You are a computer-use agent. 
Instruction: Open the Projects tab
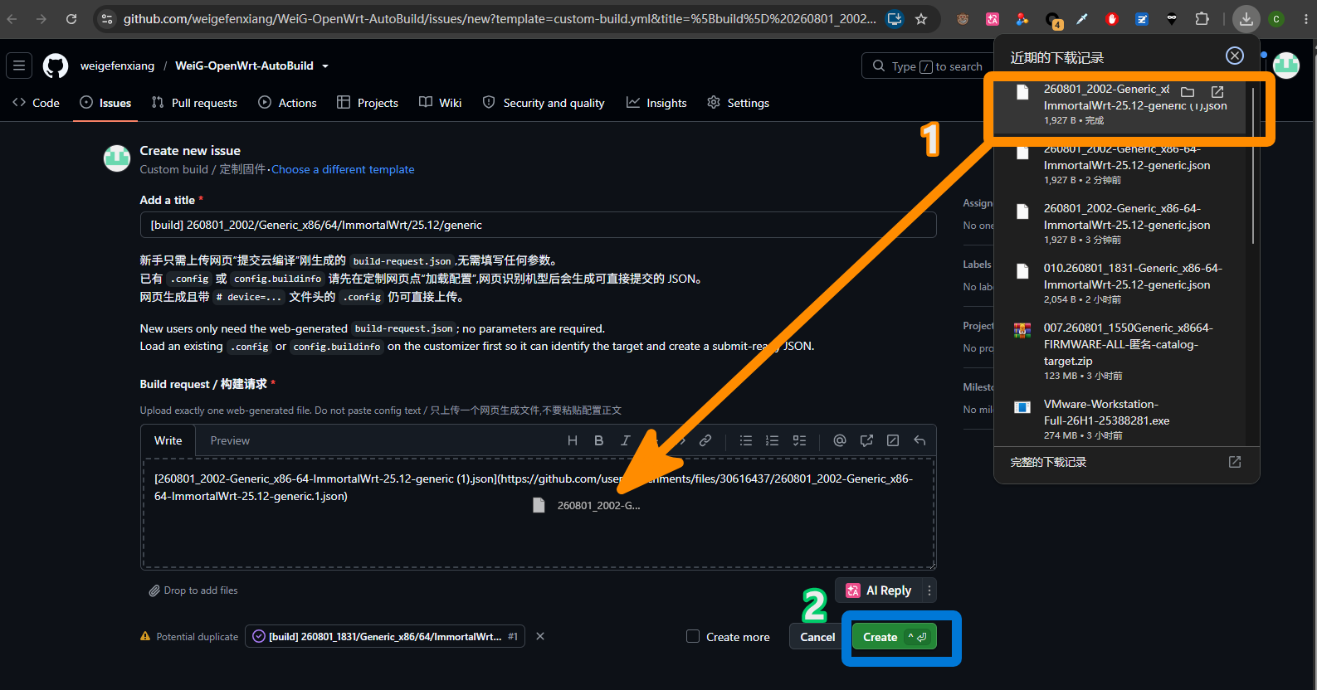click(x=368, y=103)
